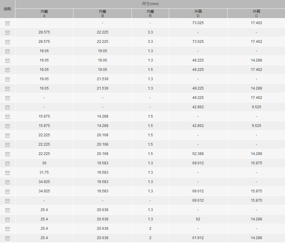Viewport: 285px width, 243px height.
Task: Click the 内圈 R column header
Action: coord(150,14)
